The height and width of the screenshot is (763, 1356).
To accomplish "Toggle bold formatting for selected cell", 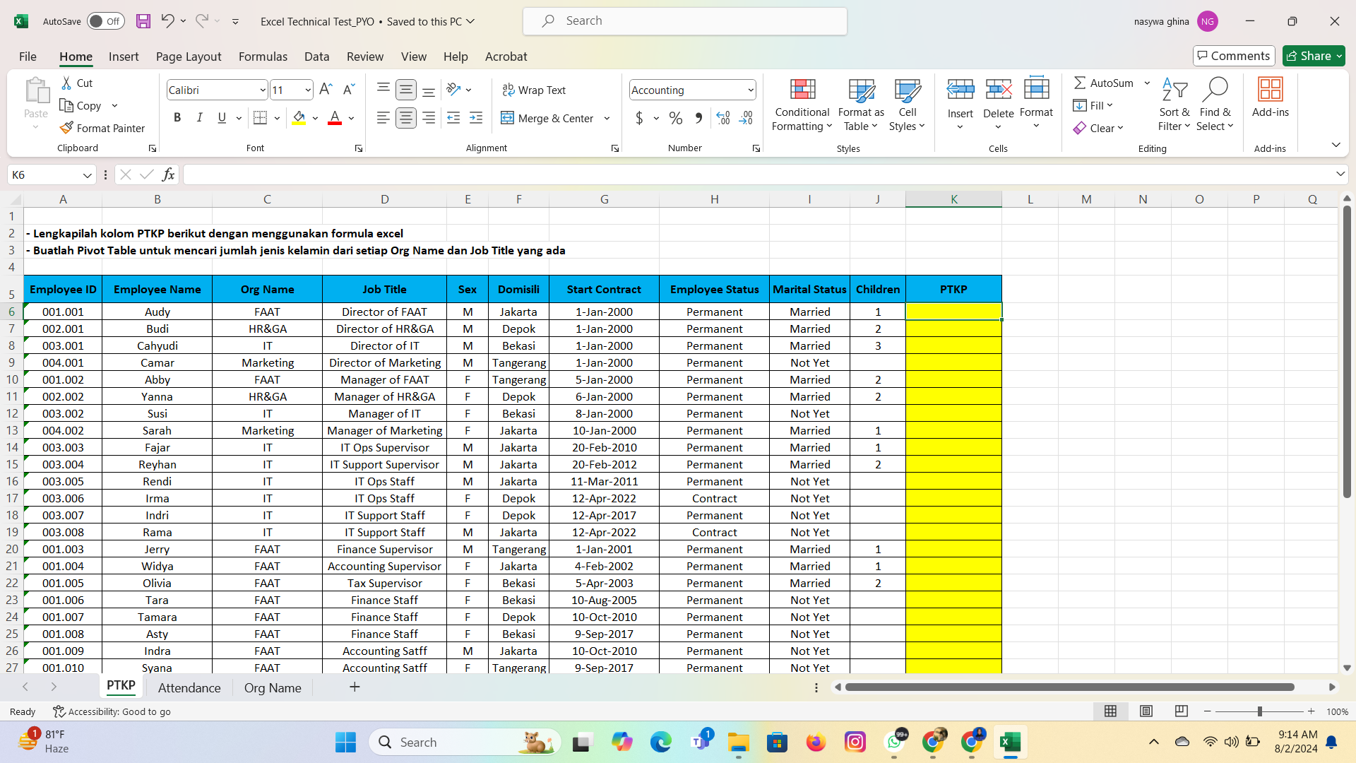I will tap(177, 117).
